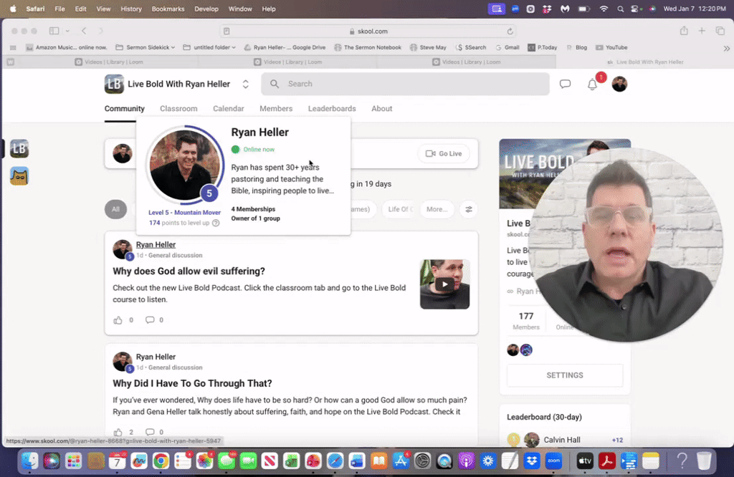
Task: Reload the page in Safari address bar
Action: pyautogui.click(x=510, y=32)
